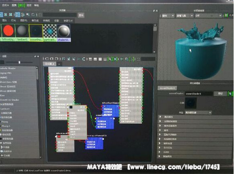Toggle the bracketed swatch size icon in graph toolbar
The height and width of the screenshot is (174, 234).
pyautogui.click(x=115, y=59)
